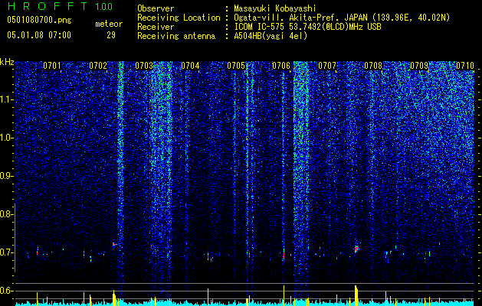Click the tallest yellow spike below 0706
Image resolution: width=482 pixels, height=306 pixels.
click(x=284, y=295)
